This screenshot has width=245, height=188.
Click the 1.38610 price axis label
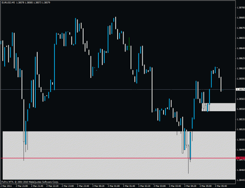241,69
